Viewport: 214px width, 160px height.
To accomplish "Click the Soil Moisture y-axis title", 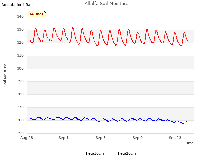I will pyautogui.click(x=5, y=75).
